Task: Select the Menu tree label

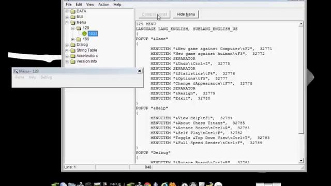Action: click(81, 22)
